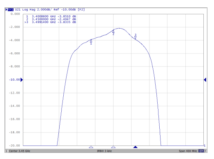Click marker 3 on the trace

click(135, 36)
